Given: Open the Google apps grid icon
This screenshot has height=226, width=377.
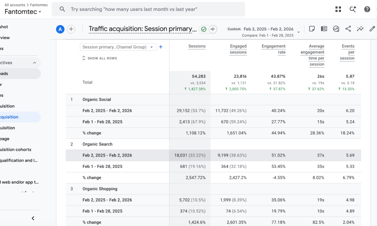Looking at the screenshot, I should (338, 9).
